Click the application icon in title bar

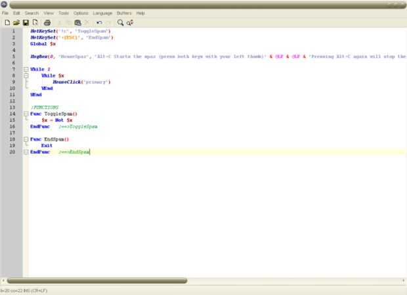4,4
